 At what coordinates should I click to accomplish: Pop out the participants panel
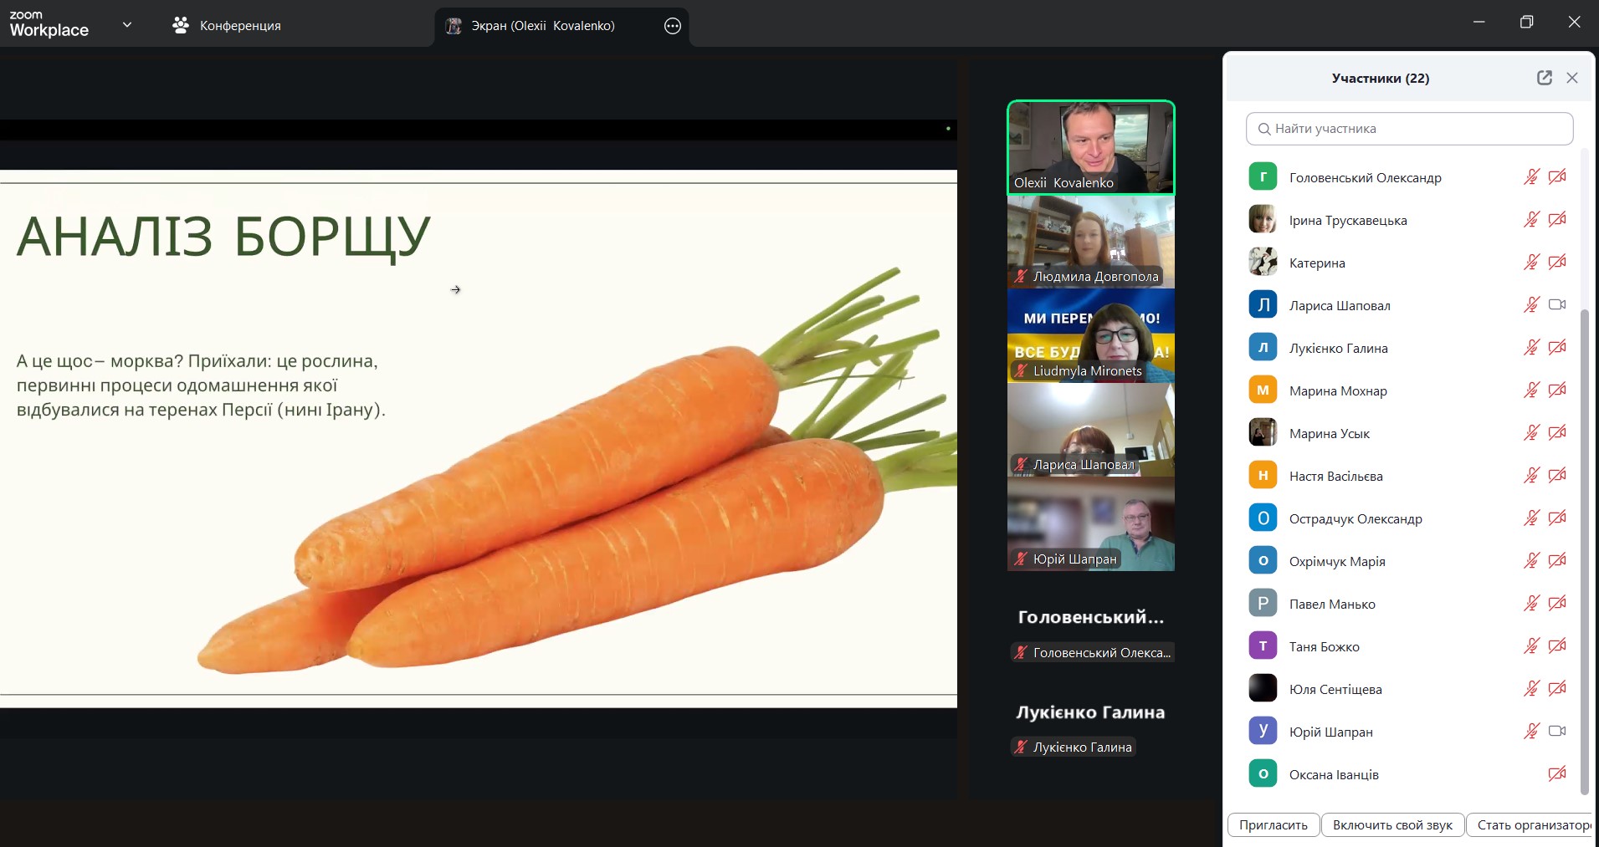pos(1544,78)
